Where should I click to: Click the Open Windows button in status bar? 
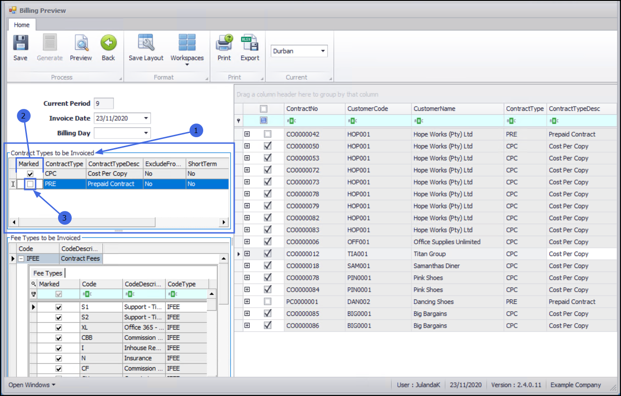click(32, 385)
